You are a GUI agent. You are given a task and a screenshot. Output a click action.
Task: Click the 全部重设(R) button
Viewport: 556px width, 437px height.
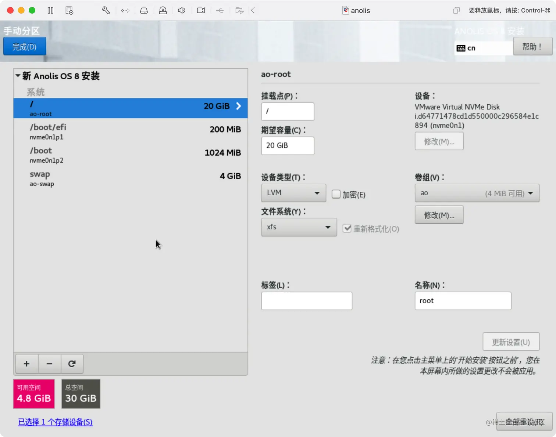pyautogui.click(x=524, y=422)
